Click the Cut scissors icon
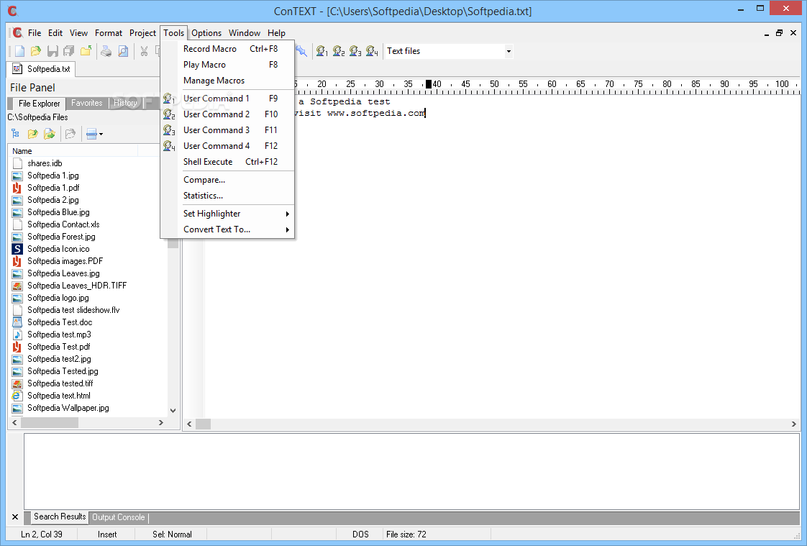The height and width of the screenshot is (546, 807). tap(144, 51)
